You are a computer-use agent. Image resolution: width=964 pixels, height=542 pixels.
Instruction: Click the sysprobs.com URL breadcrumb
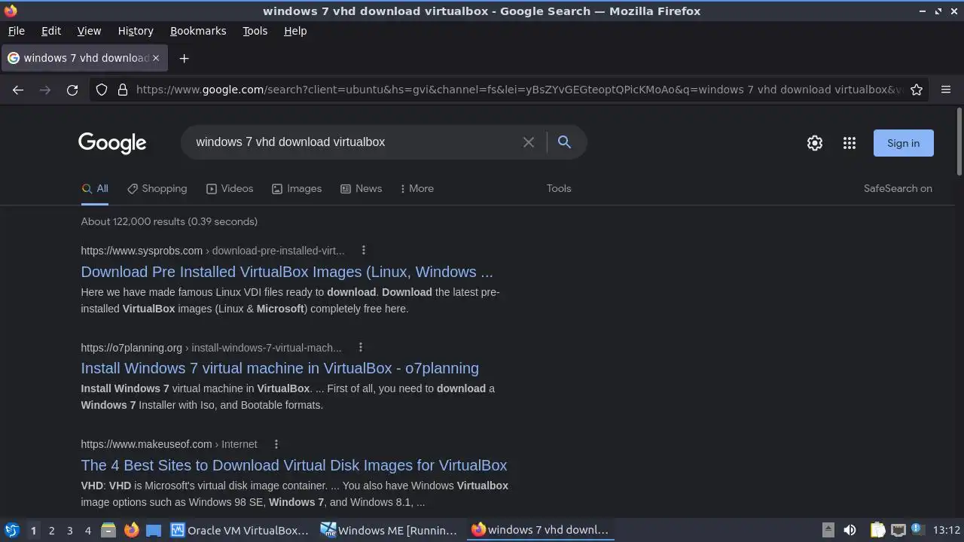click(x=212, y=251)
